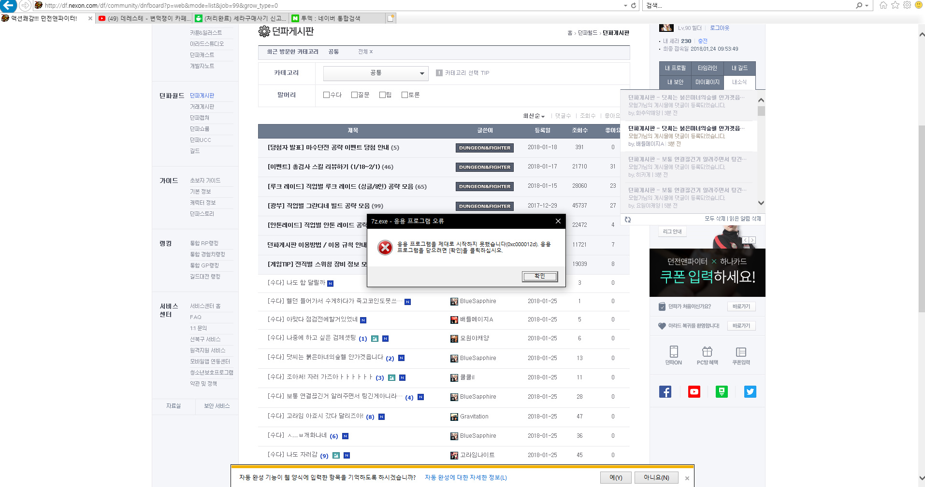Open the 카테고리 공통 dropdown

tap(376, 73)
